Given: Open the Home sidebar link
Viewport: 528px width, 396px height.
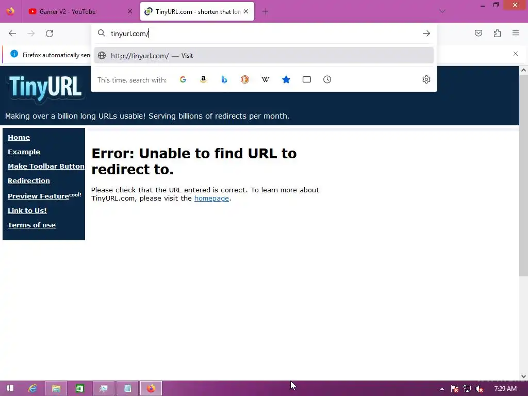Looking at the screenshot, I should [x=19, y=137].
